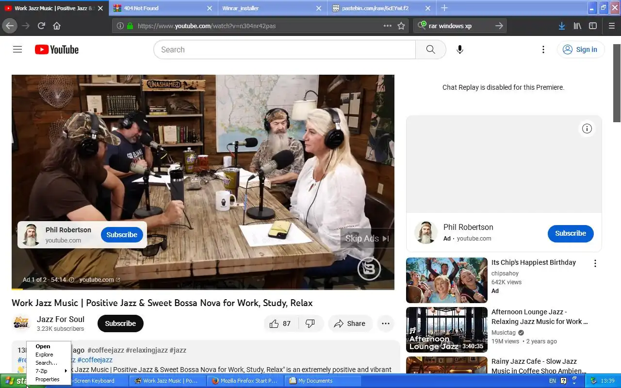The width and height of the screenshot is (621, 388).
Task: Subscribe to Phil Robertson in video overlay
Action: pyautogui.click(x=122, y=235)
